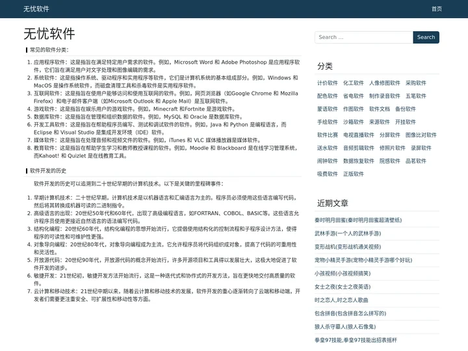
Task: Click the 包含拼音 article link
Action: coord(350,313)
